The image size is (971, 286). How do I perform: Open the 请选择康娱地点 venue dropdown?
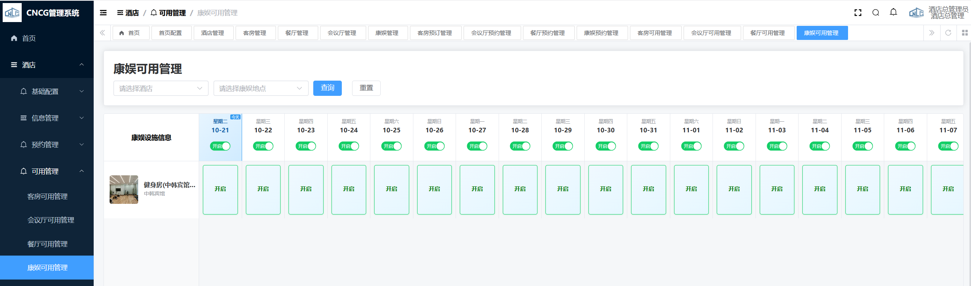261,88
